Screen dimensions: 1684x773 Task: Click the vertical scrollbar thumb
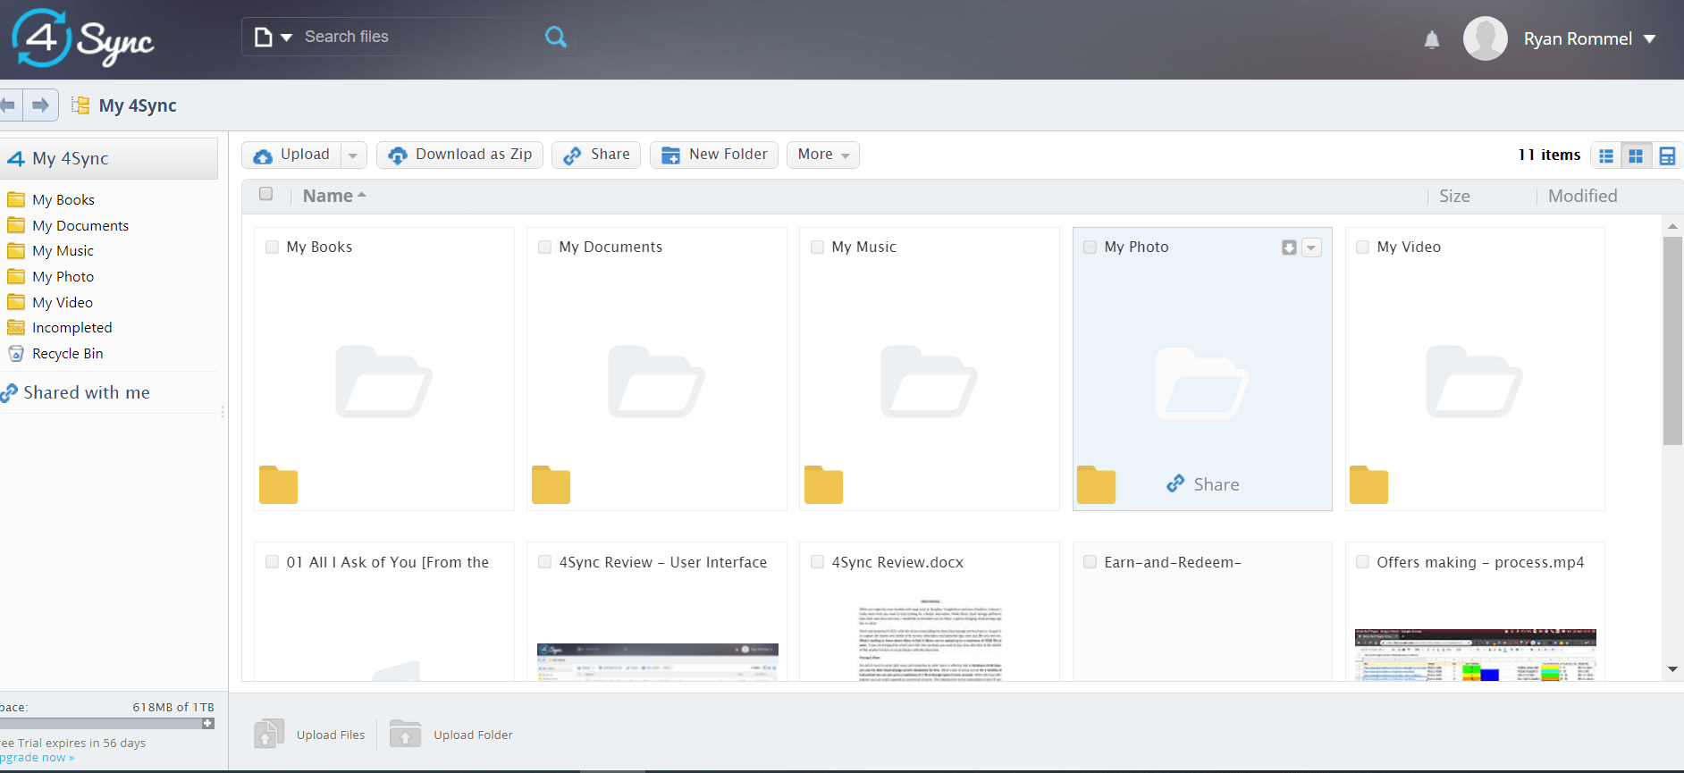click(1672, 341)
